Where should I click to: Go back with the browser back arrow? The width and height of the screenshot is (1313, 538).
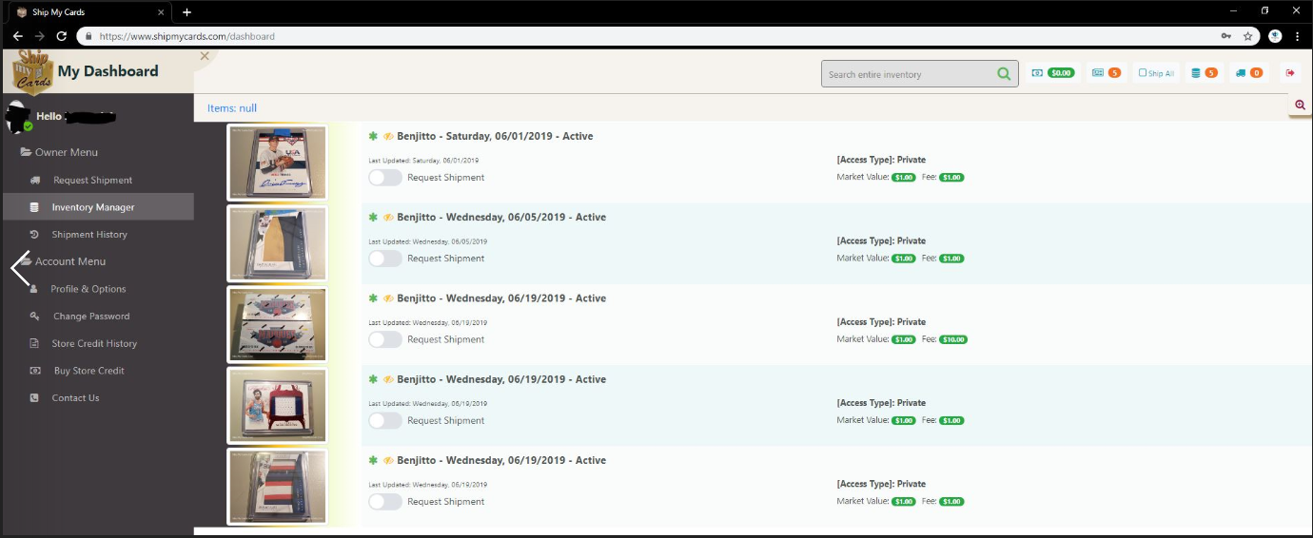click(17, 36)
